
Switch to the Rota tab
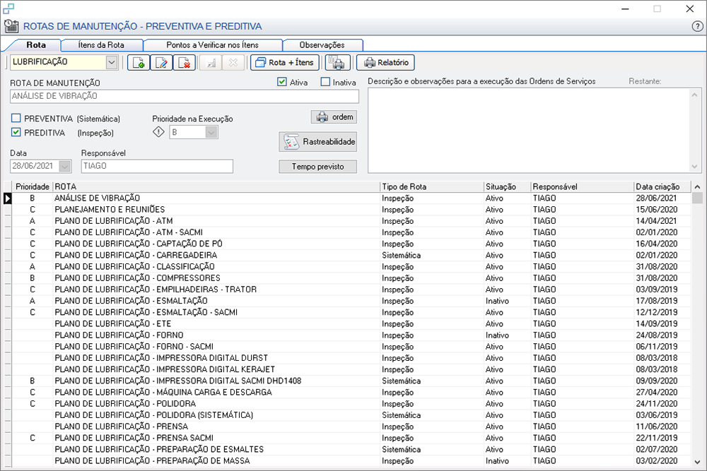[36, 45]
